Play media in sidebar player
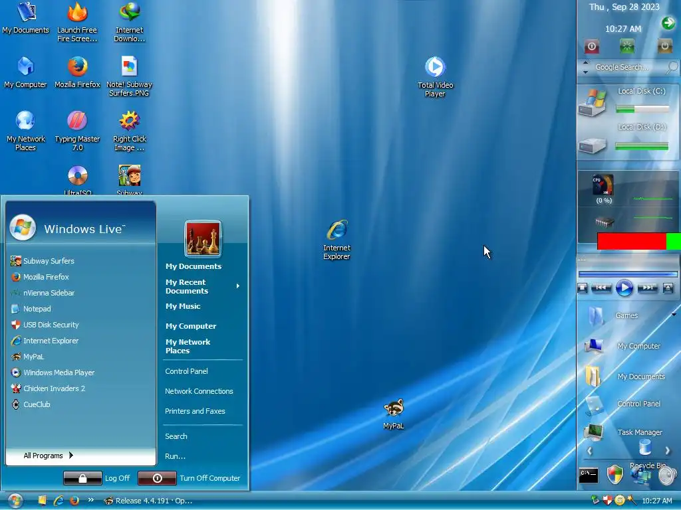The width and height of the screenshot is (681, 510). pos(624,288)
